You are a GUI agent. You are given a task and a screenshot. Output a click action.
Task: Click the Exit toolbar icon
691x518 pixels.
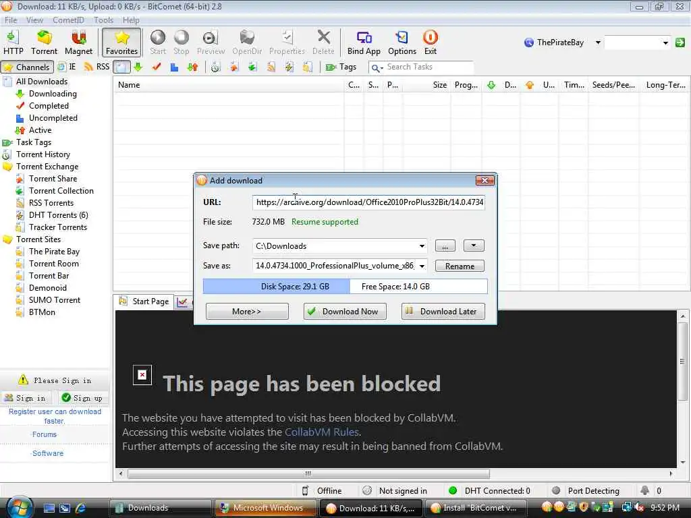[x=430, y=42]
